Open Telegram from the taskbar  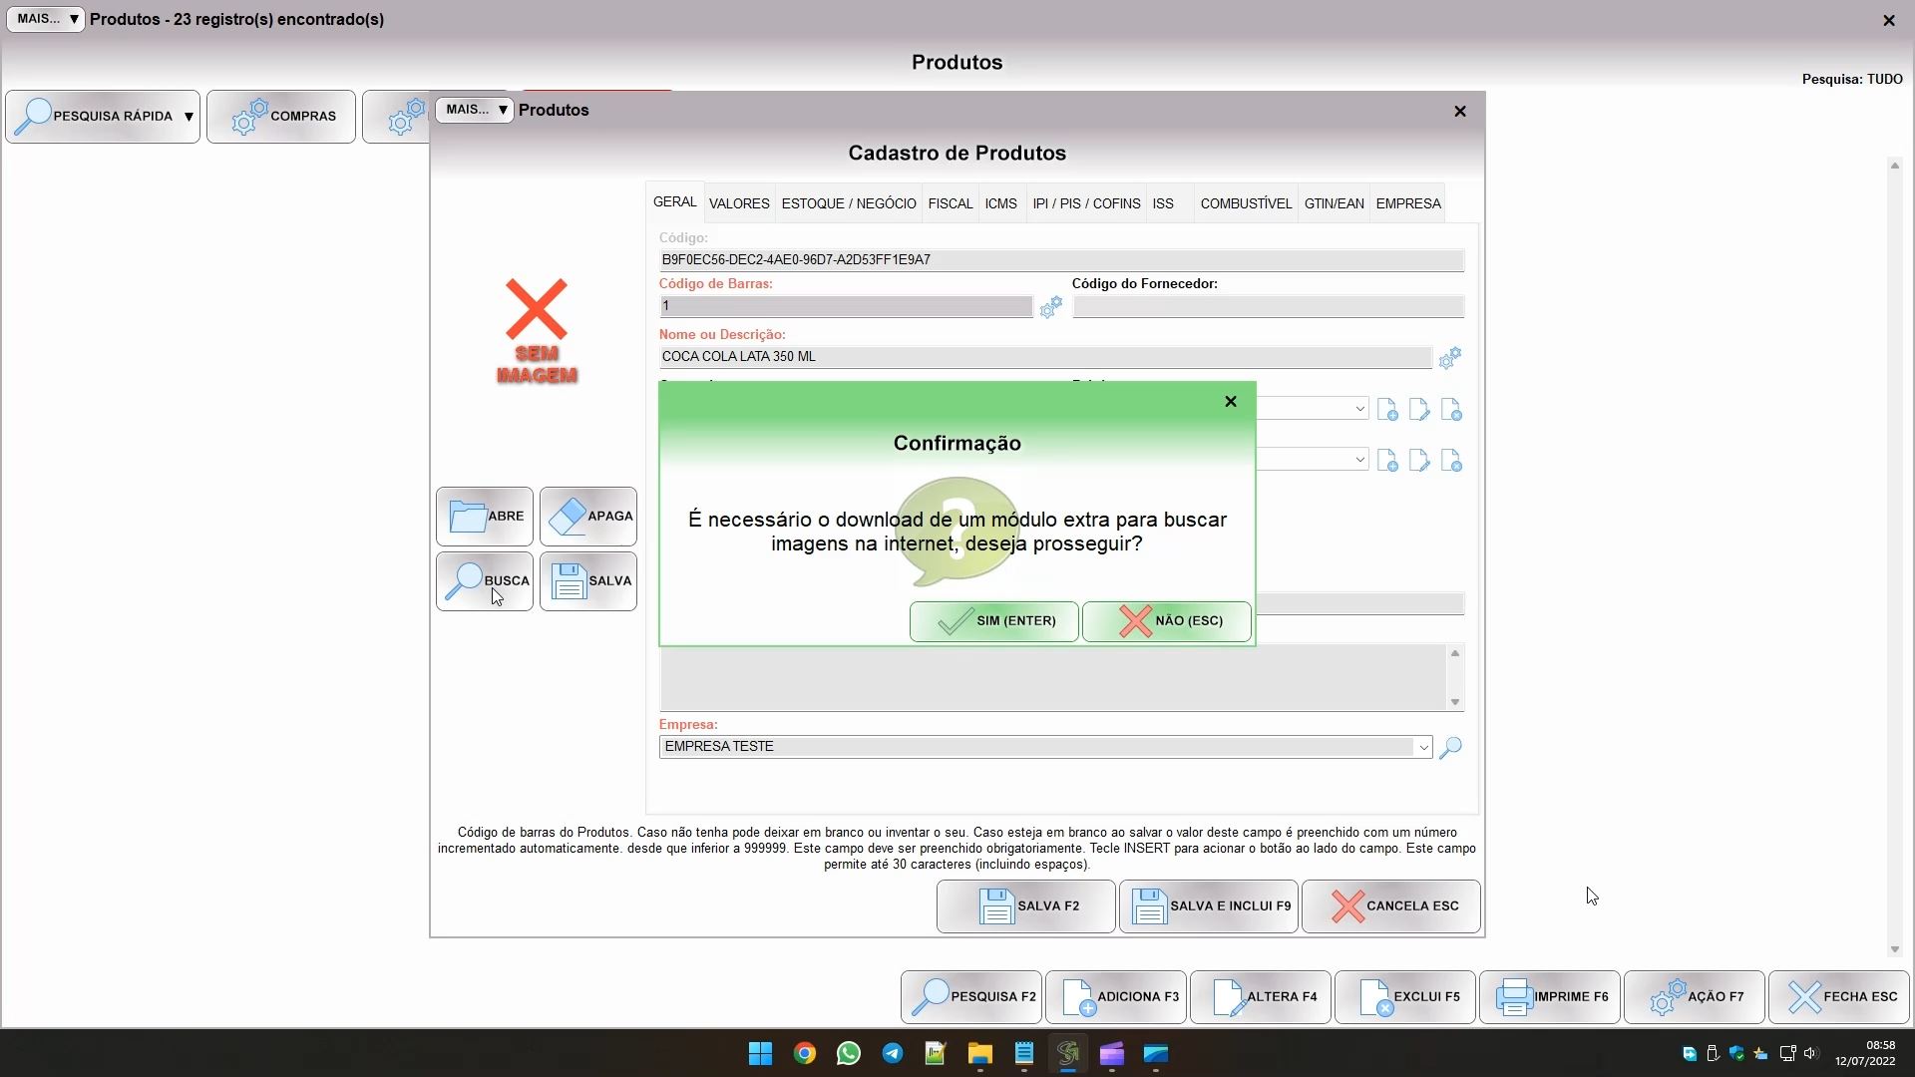click(892, 1053)
